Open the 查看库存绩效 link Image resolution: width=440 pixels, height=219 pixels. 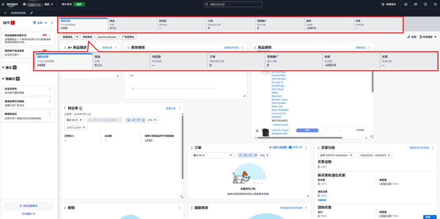(x=232, y=48)
